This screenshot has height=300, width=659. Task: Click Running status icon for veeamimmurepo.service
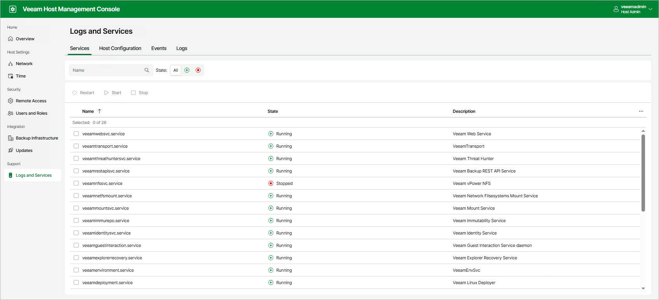(x=271, y=221)
